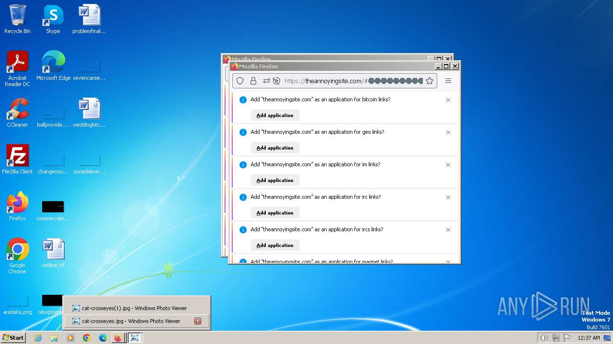Close cat-crosseyes.jpg from taskbar preview
613x344 pixels.
(197, 321)
